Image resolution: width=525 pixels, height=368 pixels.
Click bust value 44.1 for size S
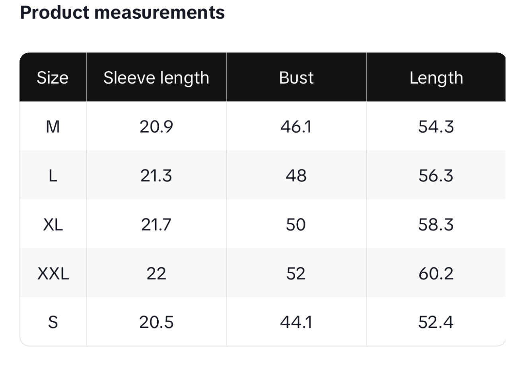pos(296,322)
